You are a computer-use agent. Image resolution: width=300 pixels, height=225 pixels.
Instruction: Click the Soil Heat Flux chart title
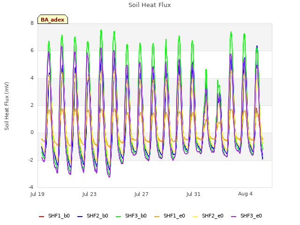[x=150, y=5]
